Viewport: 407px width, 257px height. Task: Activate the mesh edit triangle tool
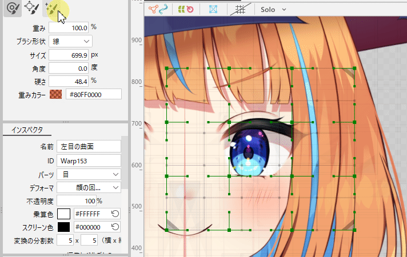[x=153, y=10]
